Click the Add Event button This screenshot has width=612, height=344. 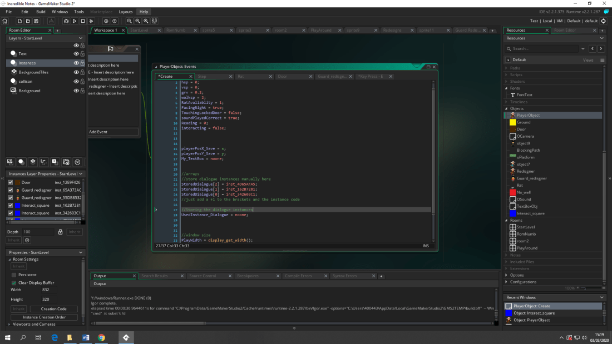click(113, 132)
